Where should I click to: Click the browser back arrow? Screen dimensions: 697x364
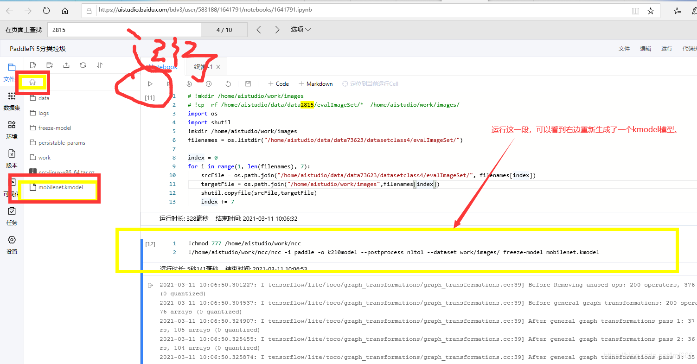pyautogui.click(x=10, y=11)
